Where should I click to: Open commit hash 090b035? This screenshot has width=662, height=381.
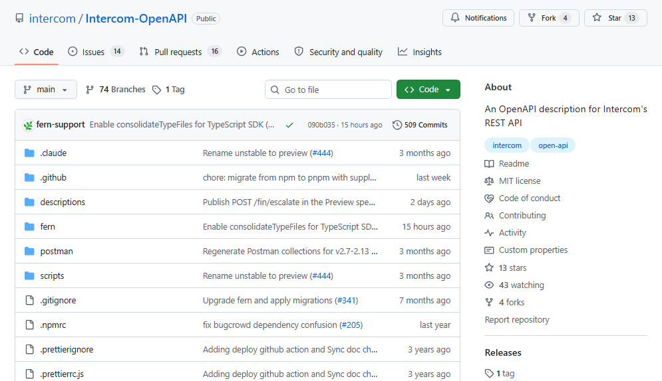pyautogui.click(x=321, y=125)
